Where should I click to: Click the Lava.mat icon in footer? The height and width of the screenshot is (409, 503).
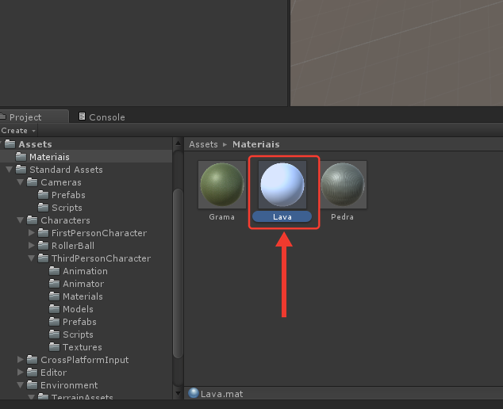[x=194, y=393]
